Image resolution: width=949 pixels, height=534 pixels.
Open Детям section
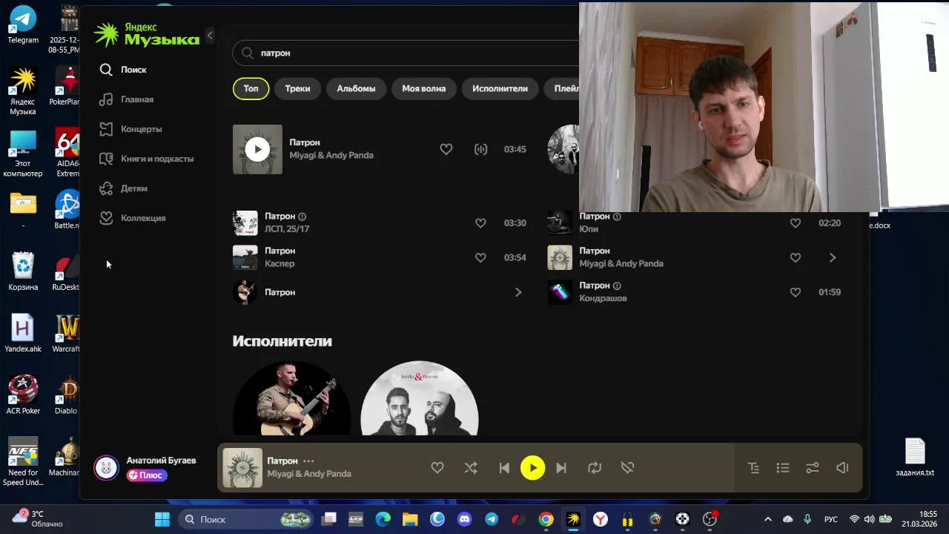point(124,188)
